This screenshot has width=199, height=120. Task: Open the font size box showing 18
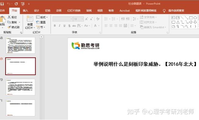78,19
